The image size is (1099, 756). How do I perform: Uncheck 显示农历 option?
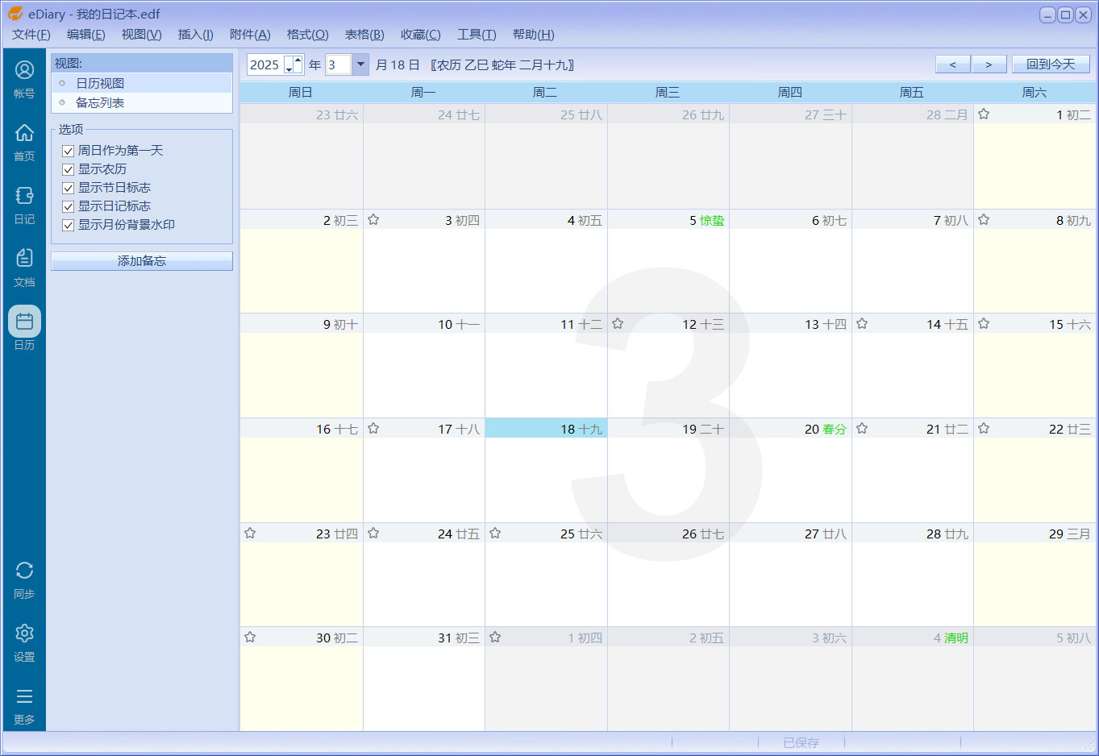click(69, 169)
